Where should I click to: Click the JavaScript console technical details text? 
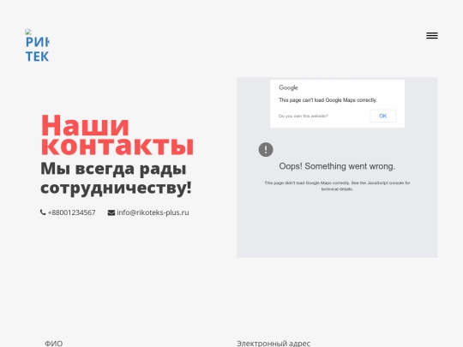tap(337, 186)
